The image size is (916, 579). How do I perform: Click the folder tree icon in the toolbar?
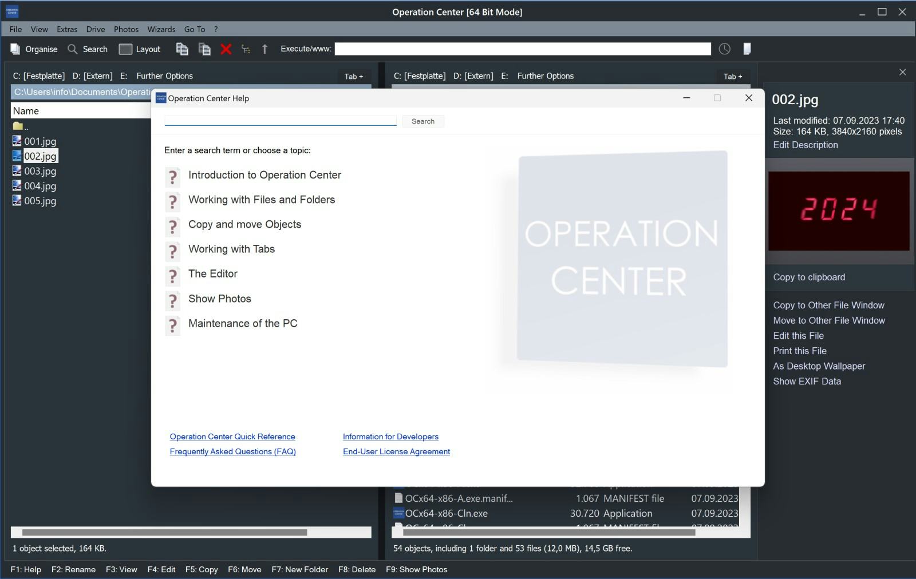pos(246,49)
